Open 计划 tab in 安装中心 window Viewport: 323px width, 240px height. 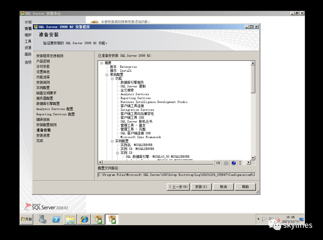pos(28,22)
